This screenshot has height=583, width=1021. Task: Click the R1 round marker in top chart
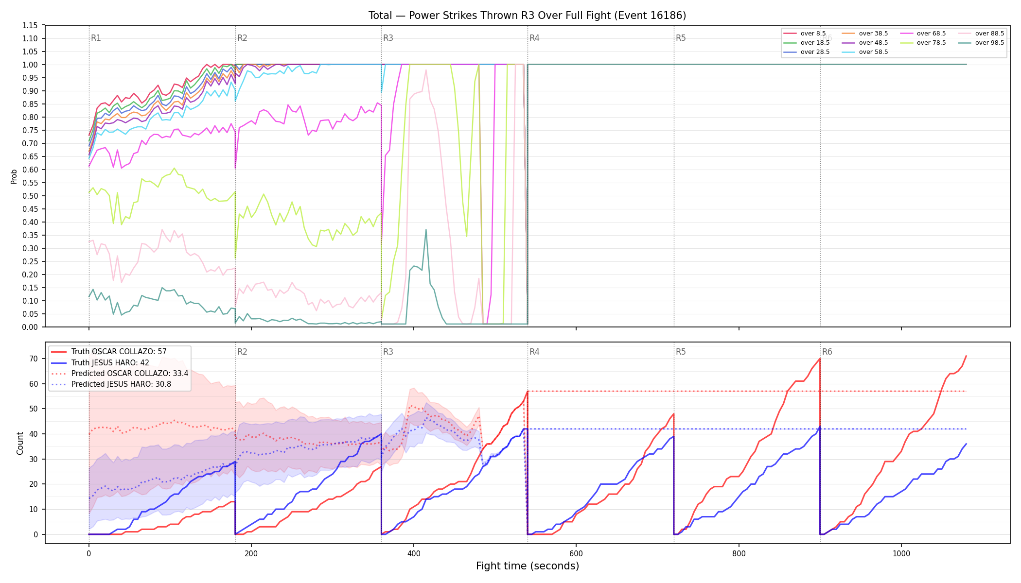point(96,38)
